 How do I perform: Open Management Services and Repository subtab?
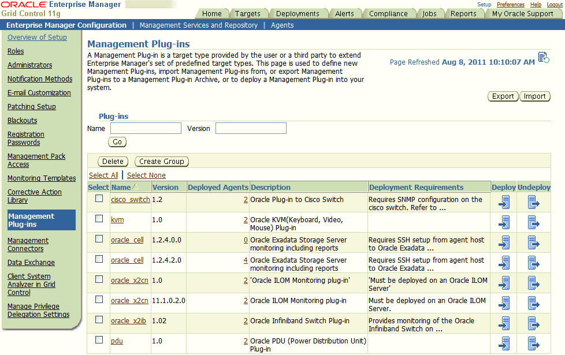coord(199,25)
